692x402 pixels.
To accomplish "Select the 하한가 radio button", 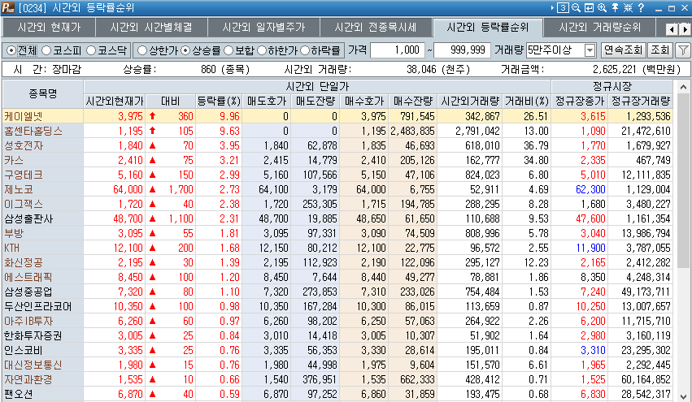I will (x=262, y=50).
